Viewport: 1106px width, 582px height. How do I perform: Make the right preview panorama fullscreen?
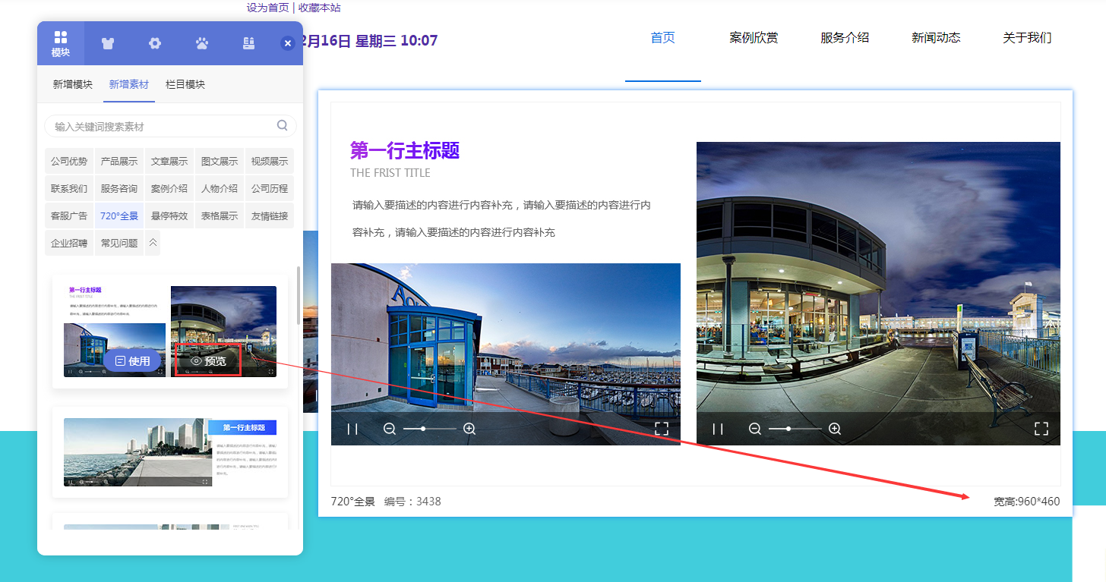[x=1041, y=429]
